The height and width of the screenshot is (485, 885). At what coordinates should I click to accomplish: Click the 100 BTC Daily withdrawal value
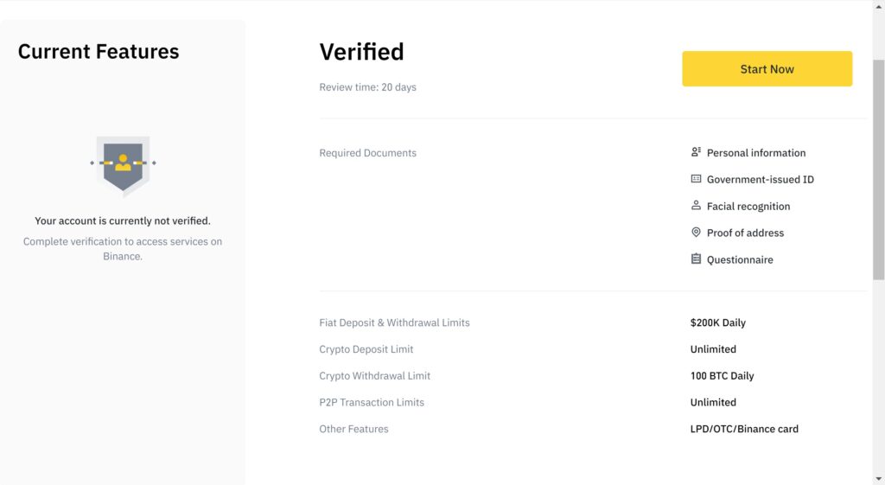(722, 375)
